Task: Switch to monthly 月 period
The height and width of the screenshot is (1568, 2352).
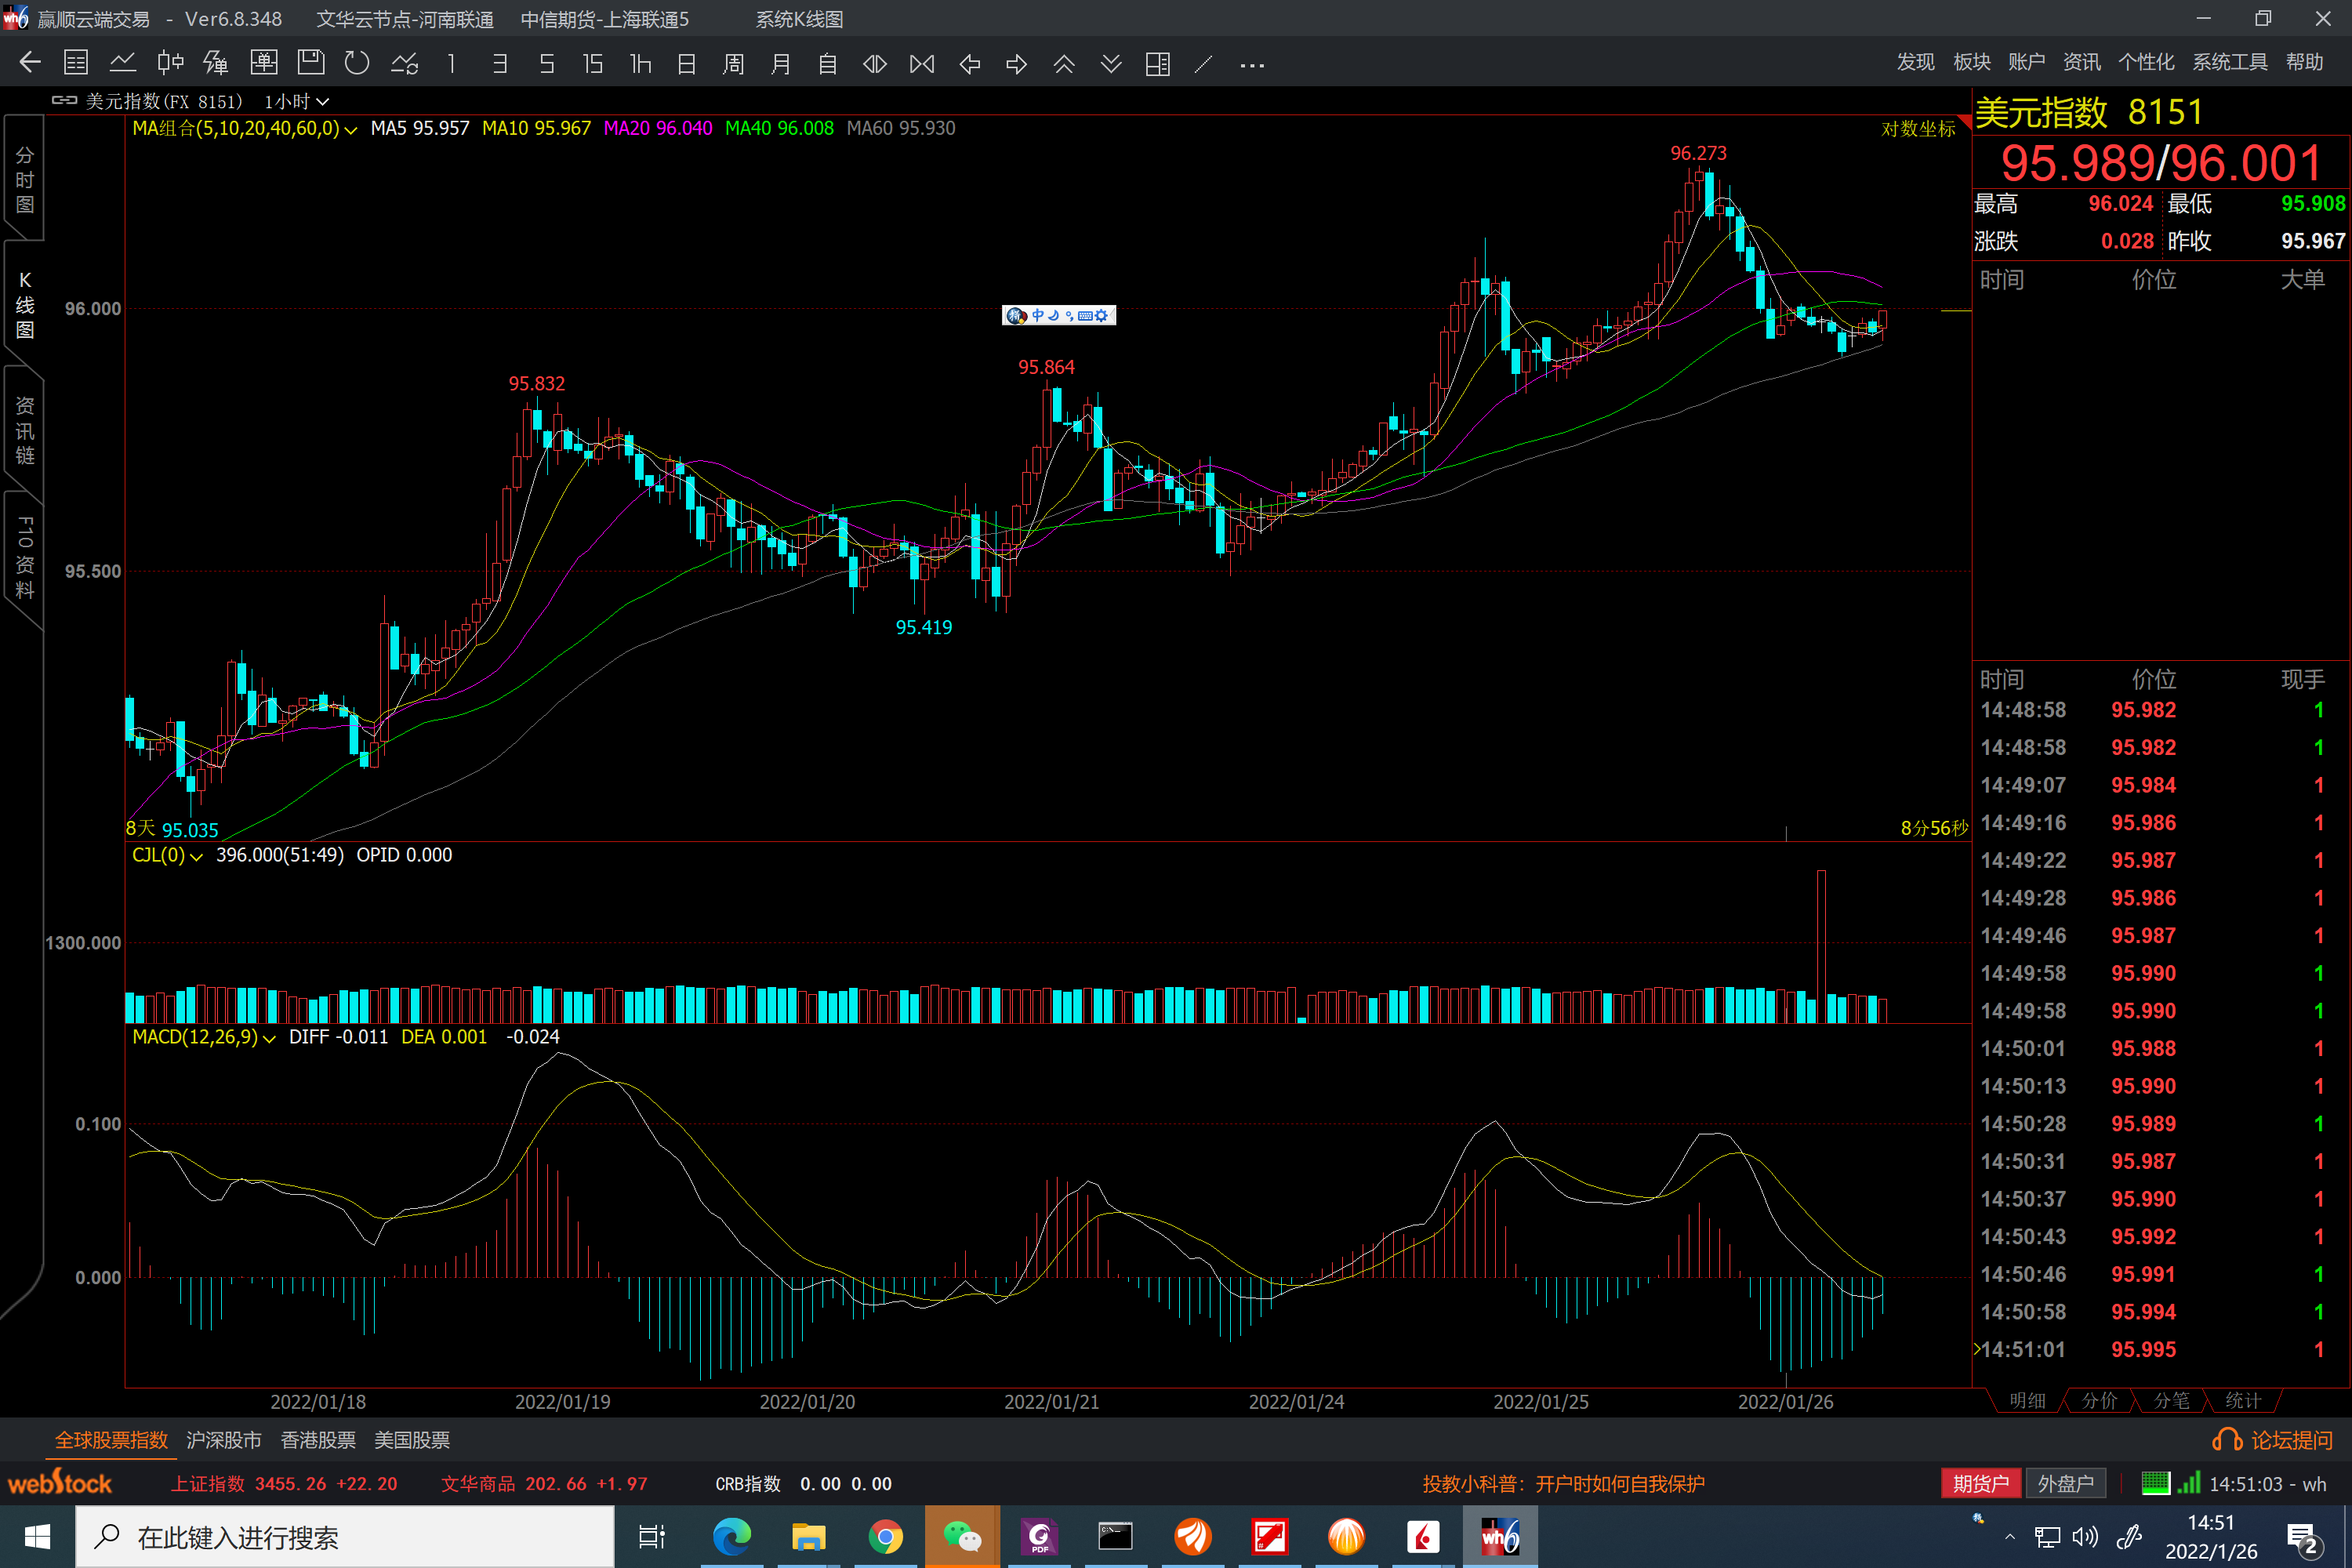Action: tap(780, 63)
